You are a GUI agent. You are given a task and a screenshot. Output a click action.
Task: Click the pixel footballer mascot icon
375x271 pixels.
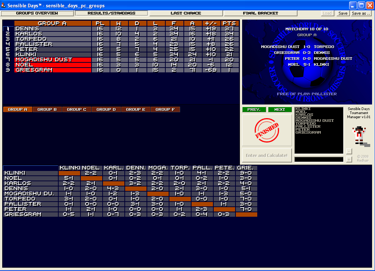pos(358,135)
